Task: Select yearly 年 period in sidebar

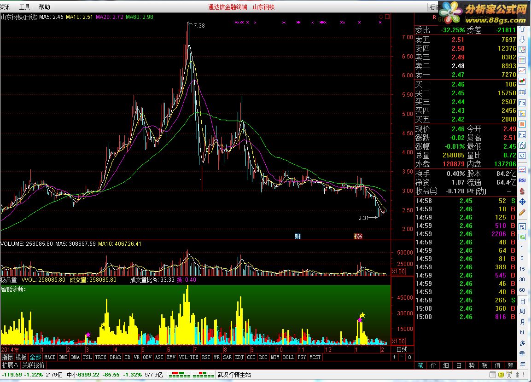Action: pyautogui.click(x=522, y=364)
